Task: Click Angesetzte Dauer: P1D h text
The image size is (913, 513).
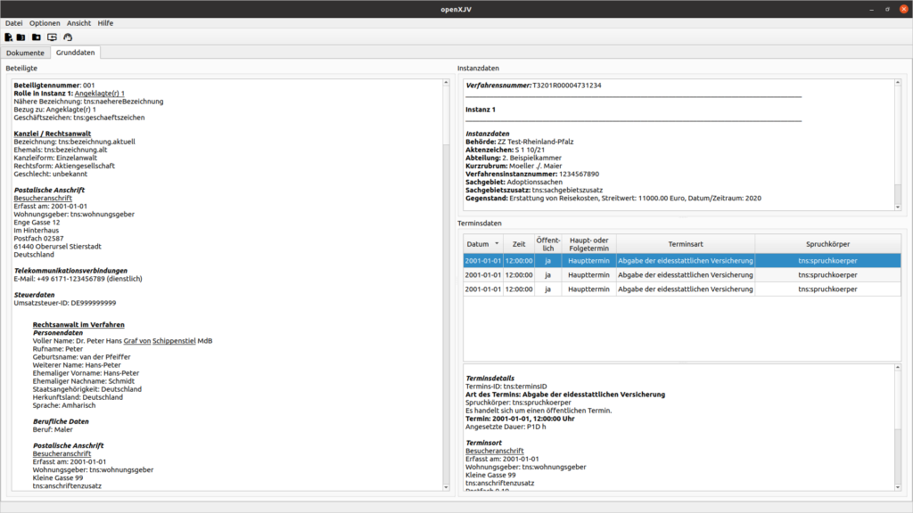Action: point(506,427)
